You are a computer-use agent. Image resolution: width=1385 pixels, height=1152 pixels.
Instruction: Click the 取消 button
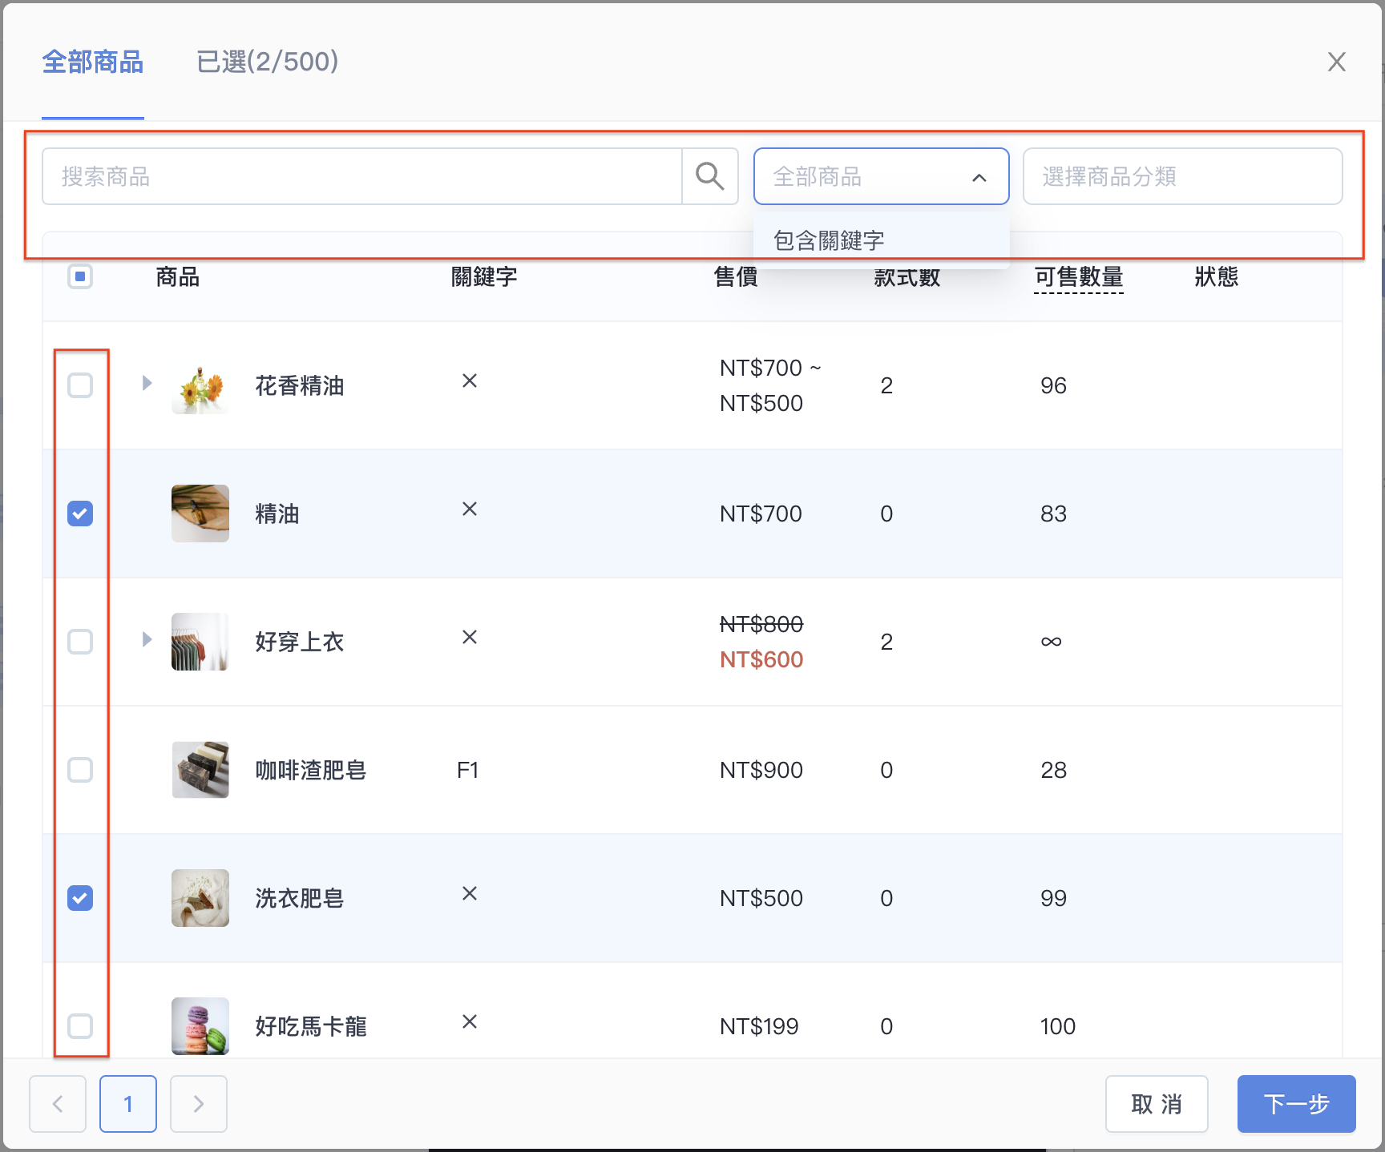point(1157,1104)
